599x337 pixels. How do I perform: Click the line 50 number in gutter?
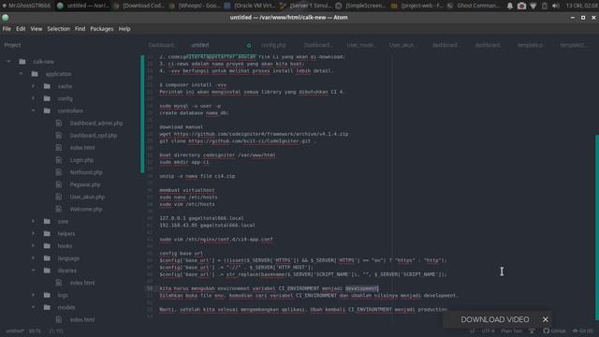tap(150, 288)
